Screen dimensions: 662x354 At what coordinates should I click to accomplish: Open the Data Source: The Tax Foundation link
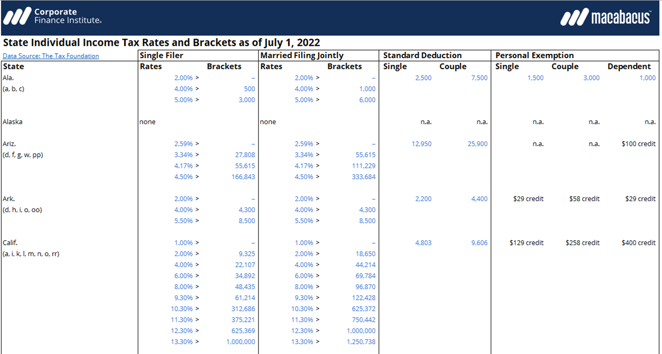pyautogui.click(x=51, y=56)
